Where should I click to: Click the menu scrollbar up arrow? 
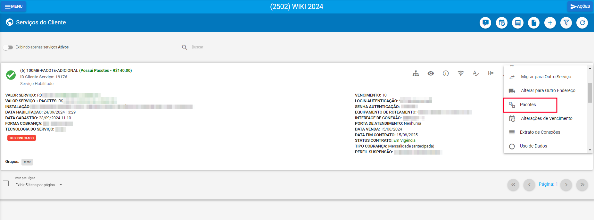pyautogui.click(x=590, y=68)
